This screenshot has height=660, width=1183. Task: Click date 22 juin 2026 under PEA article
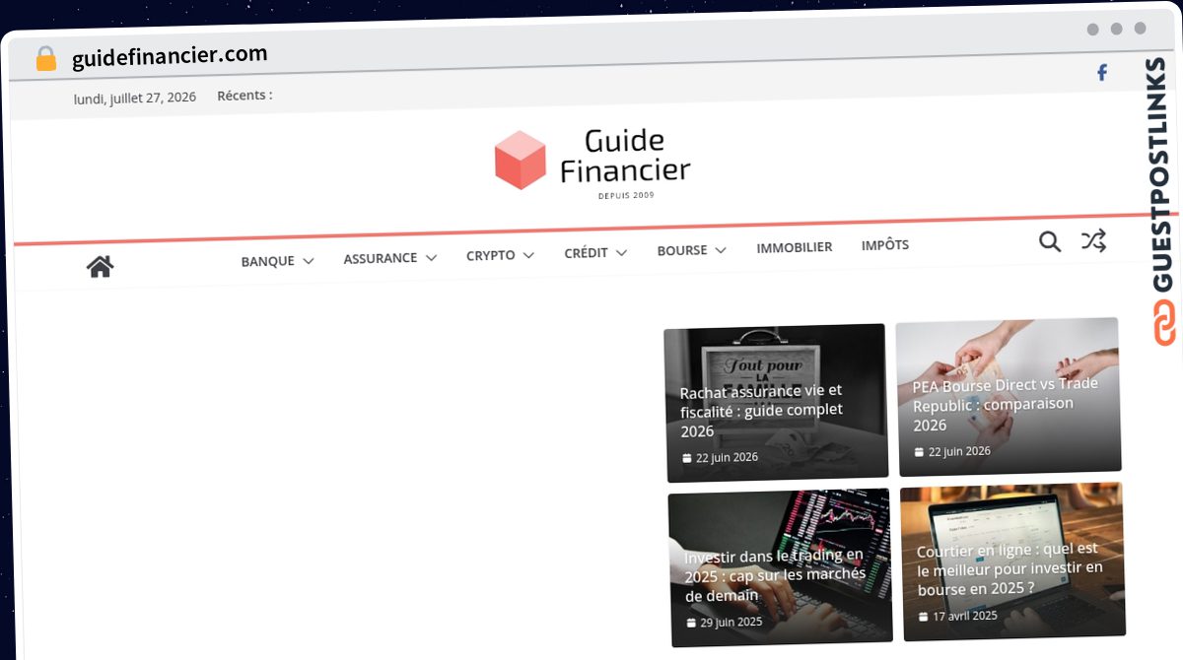959,451
